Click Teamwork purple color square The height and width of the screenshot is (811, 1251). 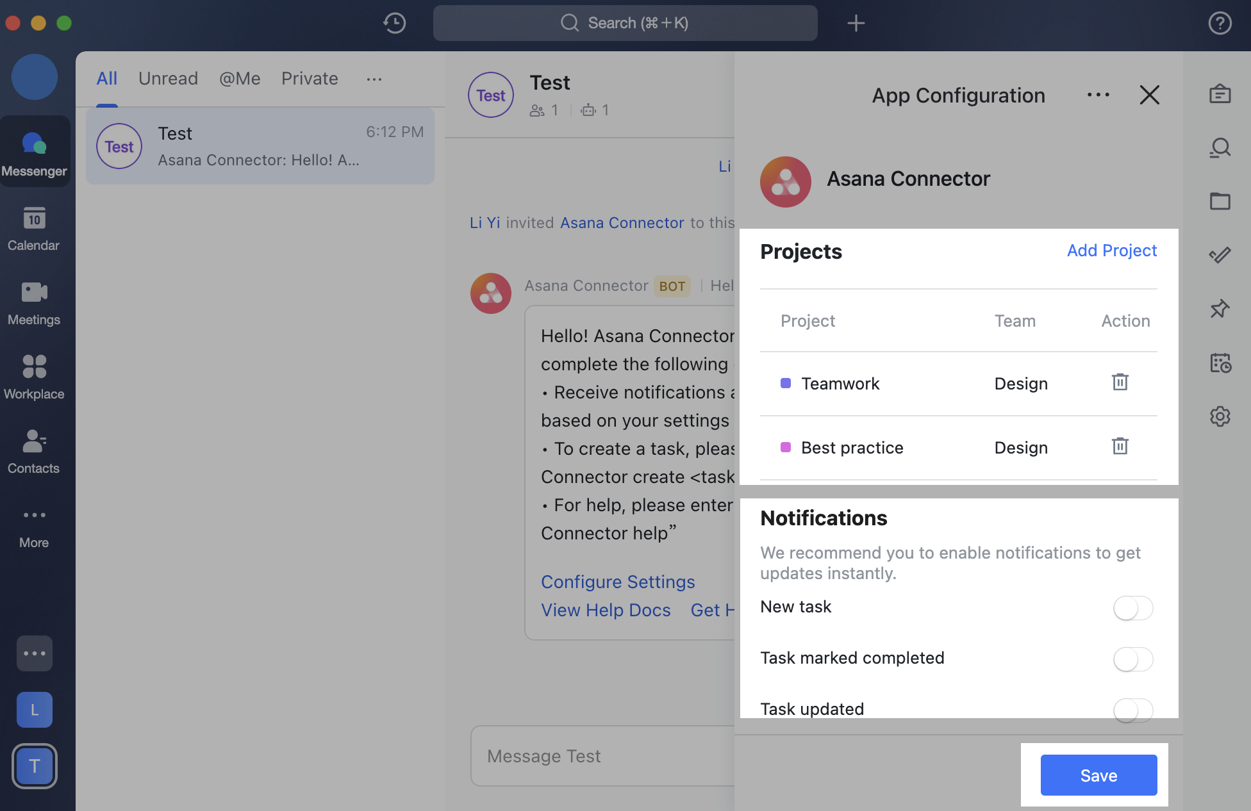(x=785, y=383)
